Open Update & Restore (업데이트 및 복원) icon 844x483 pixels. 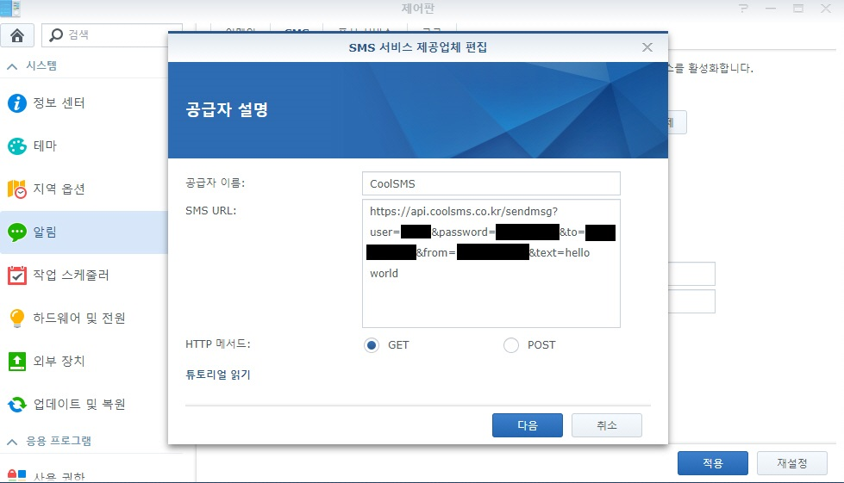tap(17, 404)
